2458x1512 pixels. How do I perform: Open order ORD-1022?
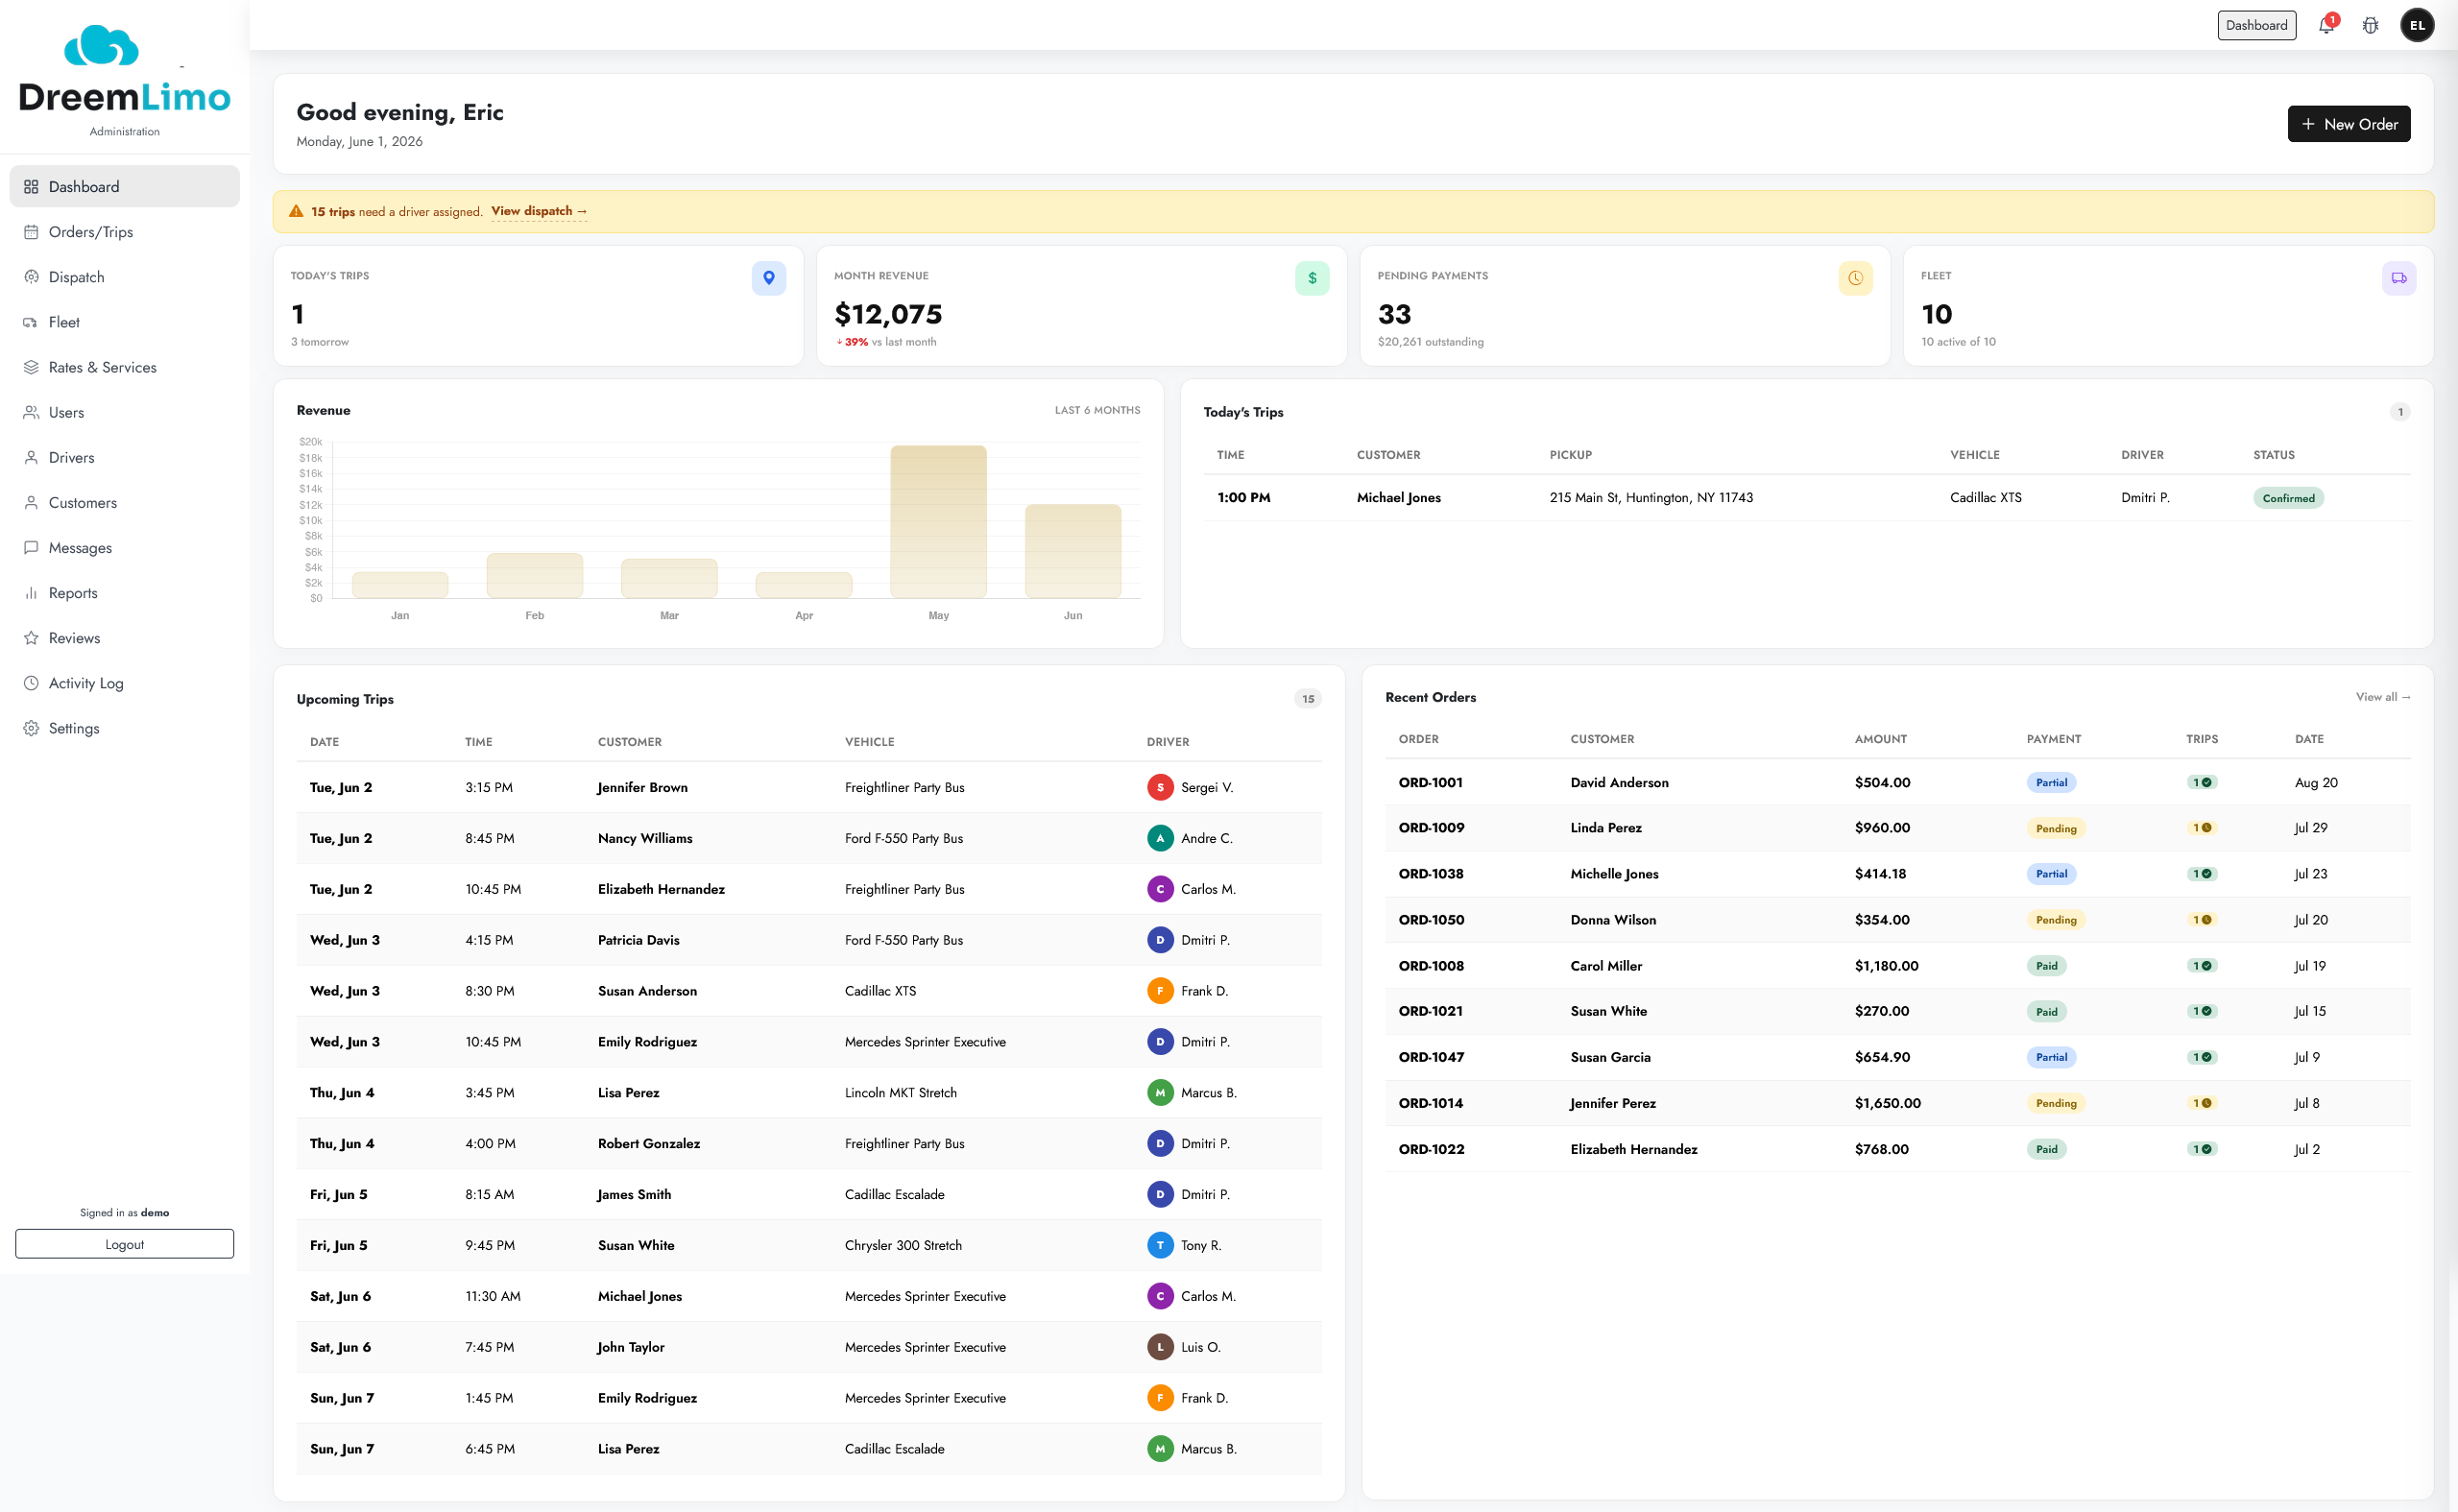(x=1431, y=1149)
